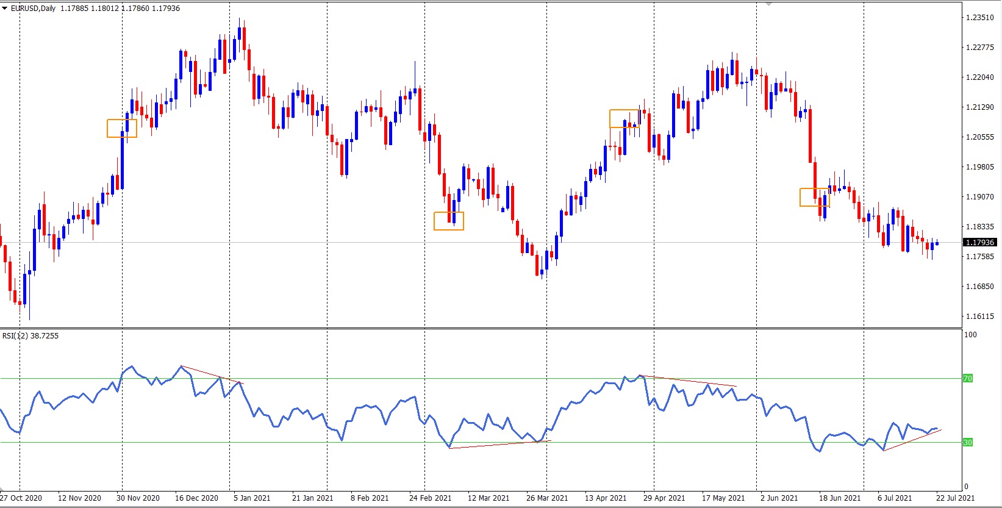Click the 12 Mar 2021 date label
This screenshot has width=1002, height=508.
pyautogui.click(x=488, y=498)
